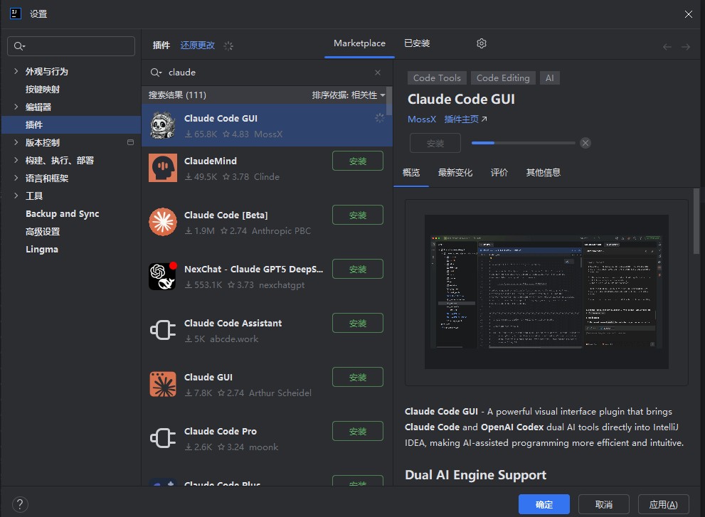The width and height of the screenshot is (705, 517).
Task: Click the plugin search magnifier icon
Action: [x=156, y=73]
